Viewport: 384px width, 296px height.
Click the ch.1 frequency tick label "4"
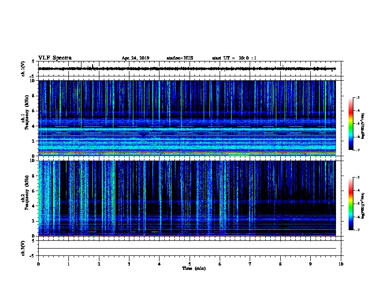coord(33,126)
